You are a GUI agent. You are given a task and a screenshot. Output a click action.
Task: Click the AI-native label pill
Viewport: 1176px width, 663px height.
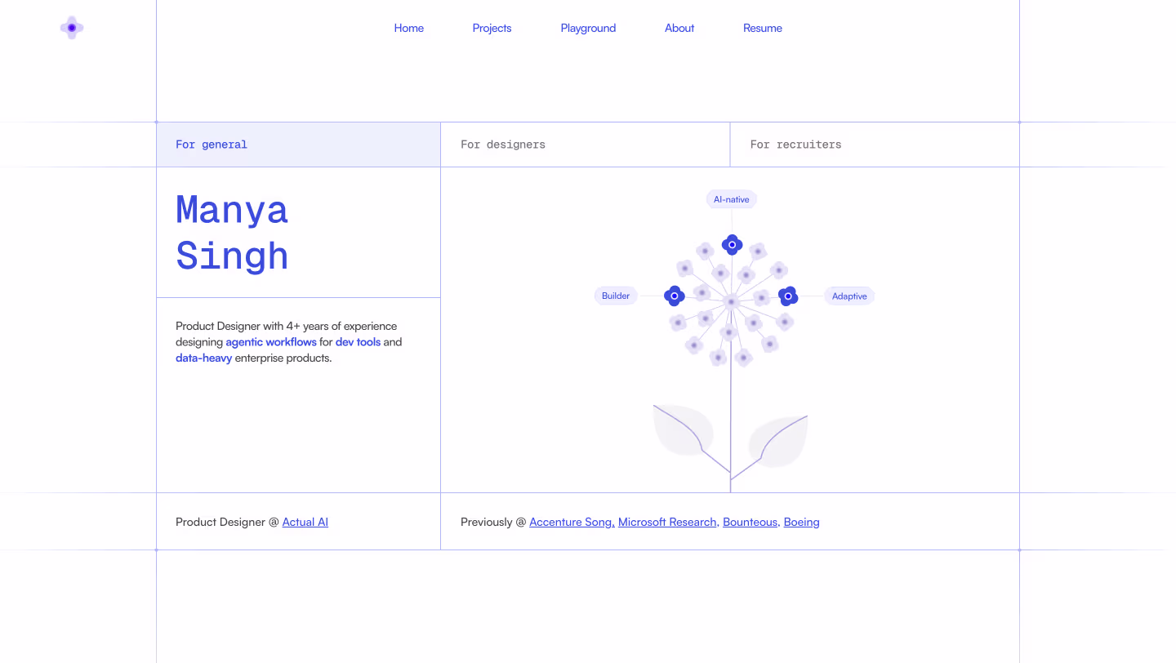tap(732, 199)
